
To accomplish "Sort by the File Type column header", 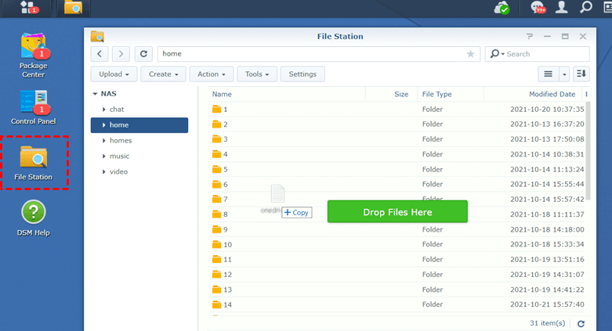I will [451, 94].
